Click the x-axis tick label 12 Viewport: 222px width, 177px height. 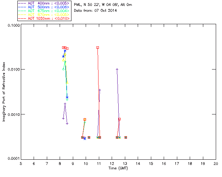112,164
